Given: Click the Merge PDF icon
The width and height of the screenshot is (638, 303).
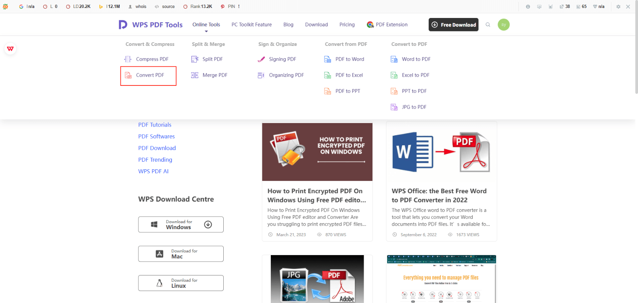Looking at the screenshot, I should pos(195,75).
